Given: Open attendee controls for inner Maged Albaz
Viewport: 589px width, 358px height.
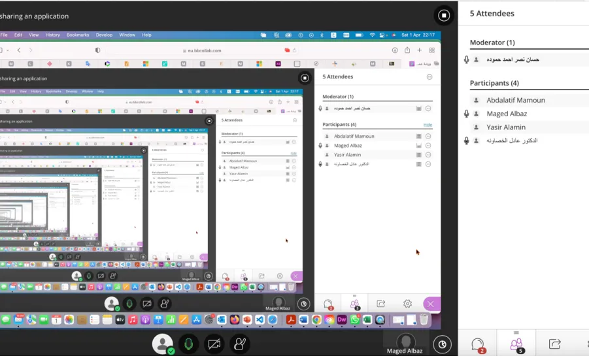Looking at the screenshot, I should click(x=428, y=146).
